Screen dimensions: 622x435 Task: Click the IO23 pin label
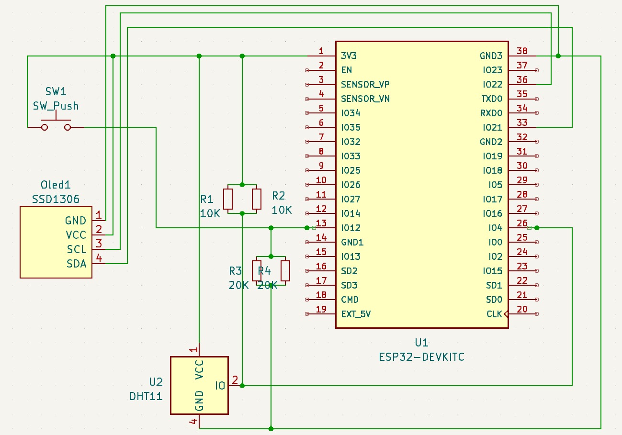click(x=493, y=70)
